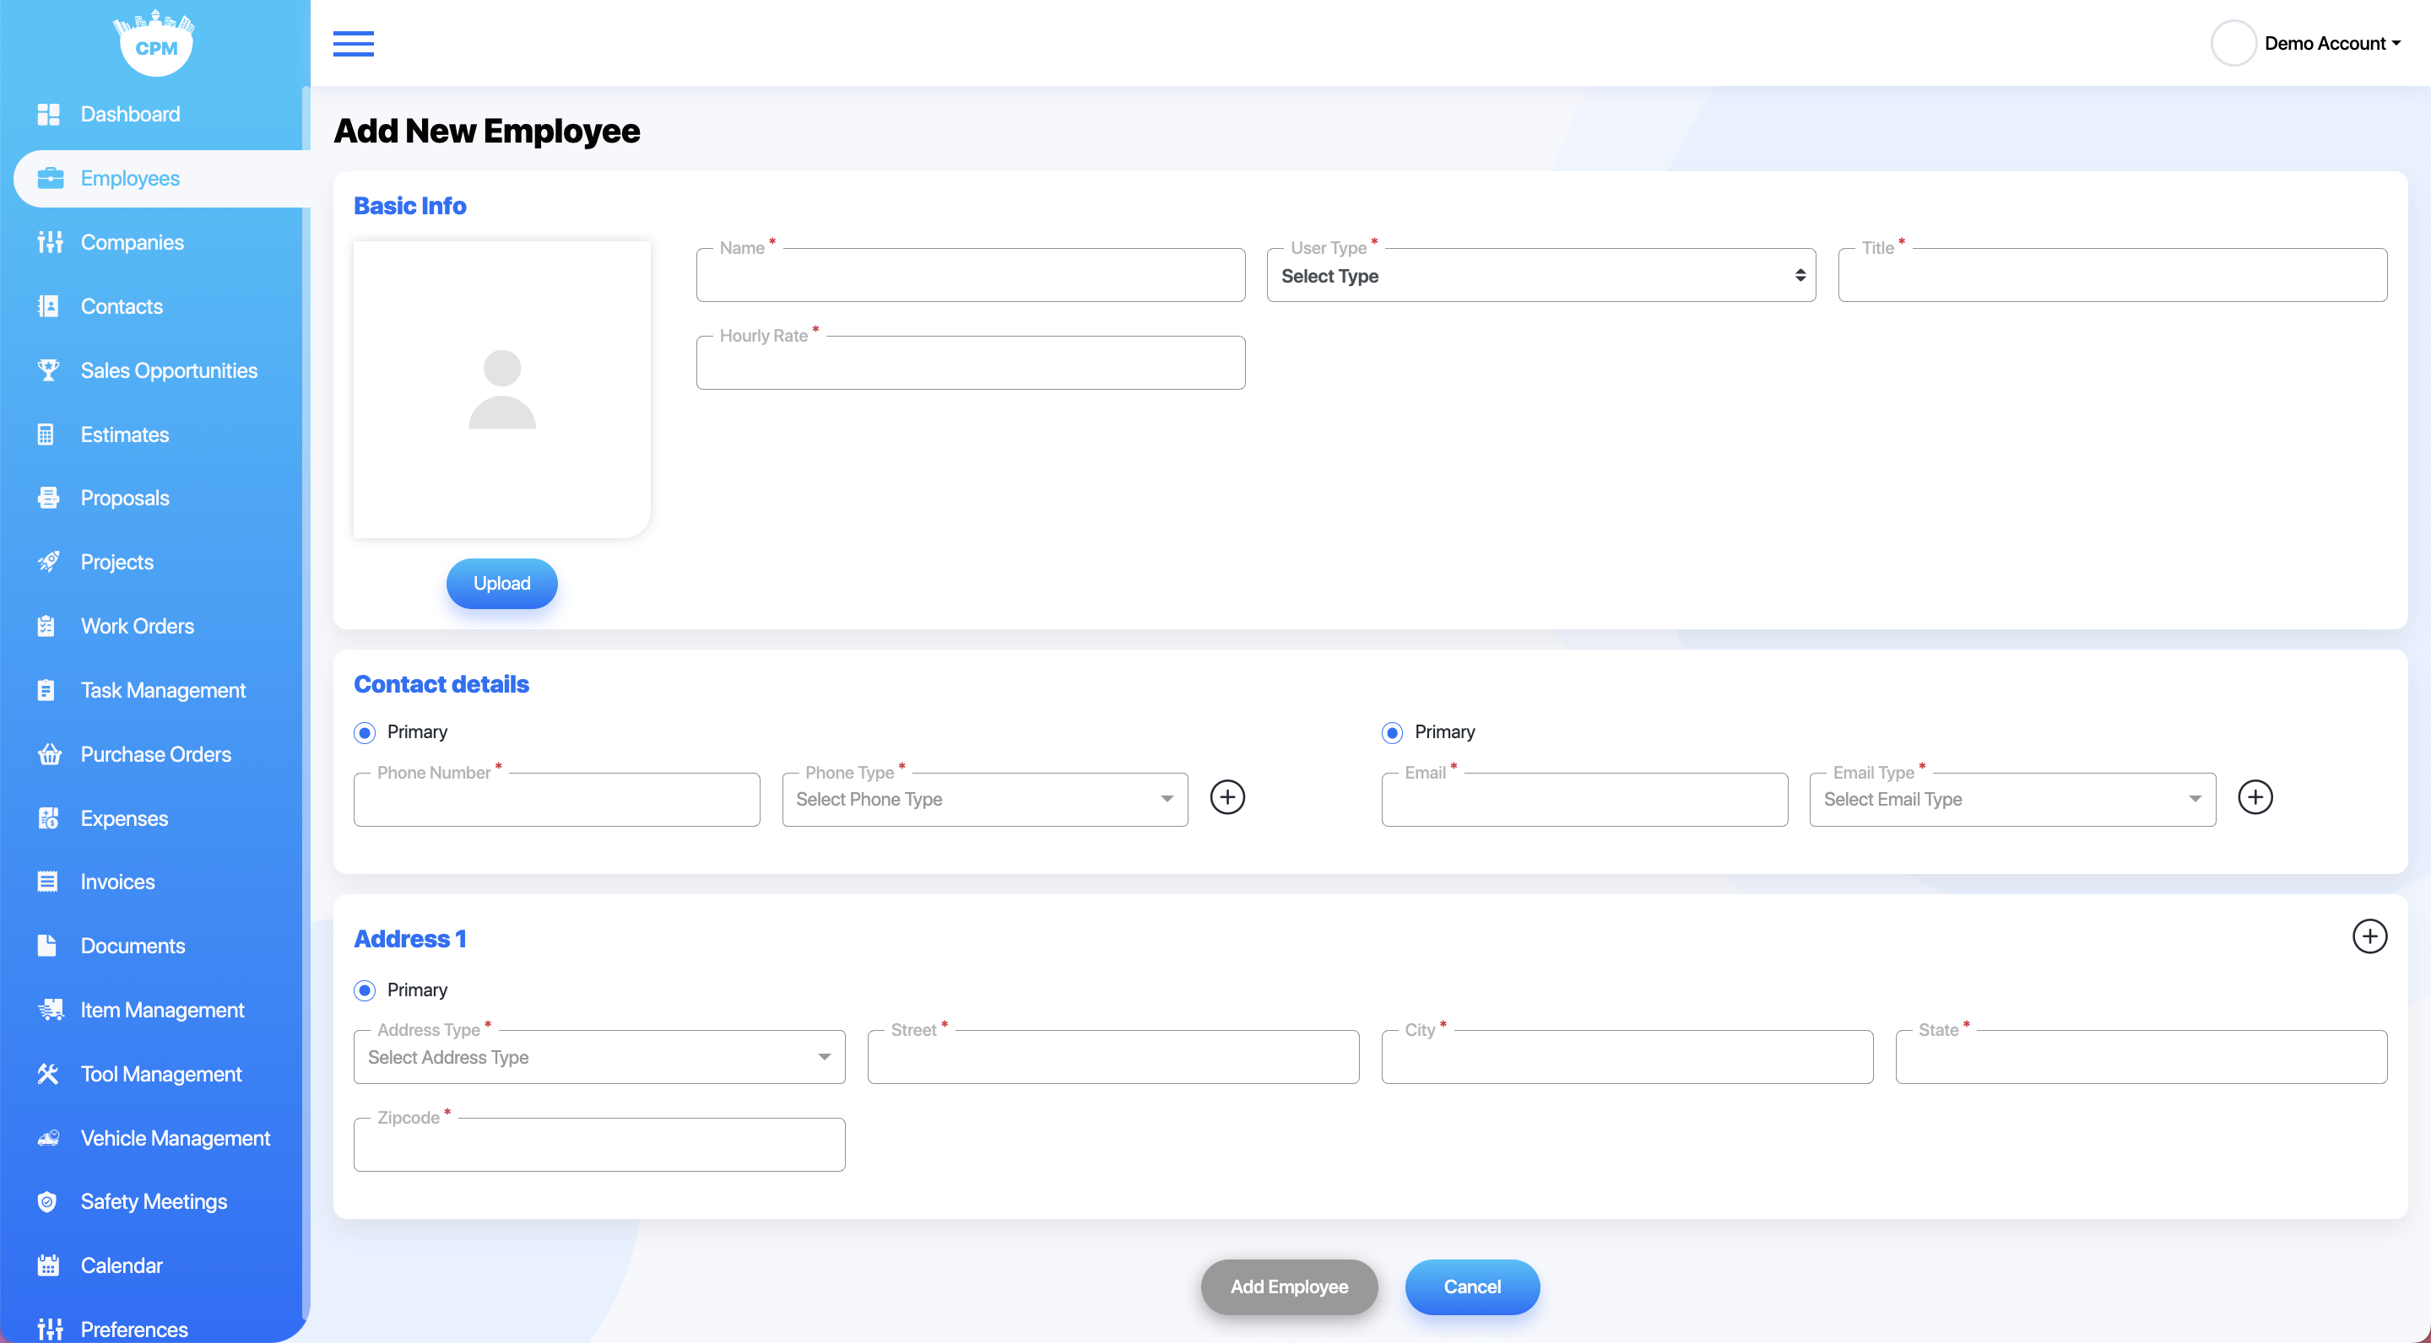Image resolution: width=2431 pixels, height=1343 pixels.
Task: Click the Work Orders clipboard icon
Action: 46,626
